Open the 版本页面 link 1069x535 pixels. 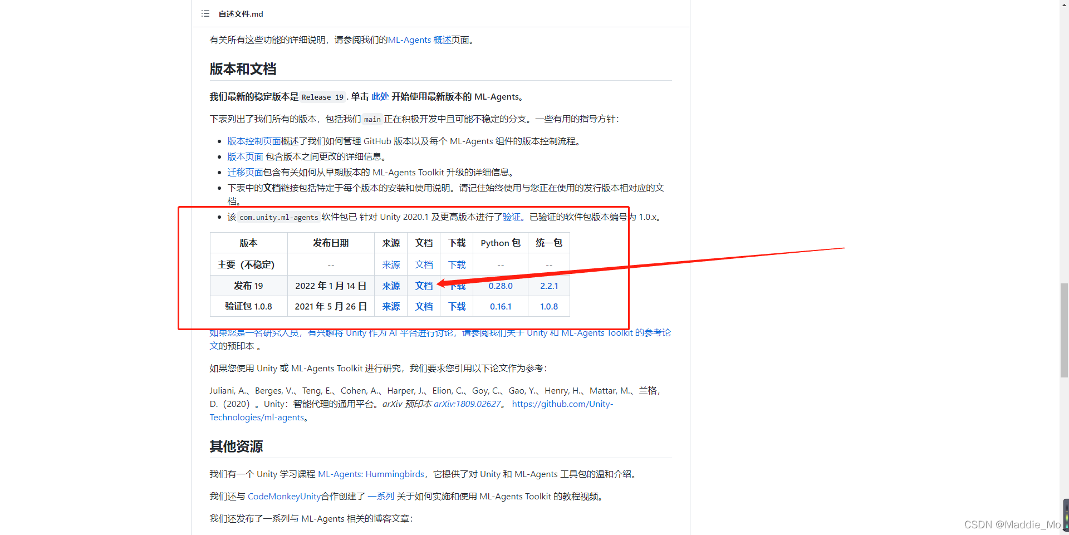(245, 157)
